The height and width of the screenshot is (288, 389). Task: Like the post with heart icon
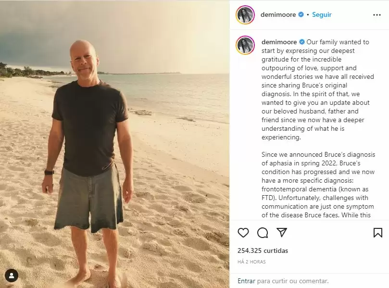click(x=243, y=233)
